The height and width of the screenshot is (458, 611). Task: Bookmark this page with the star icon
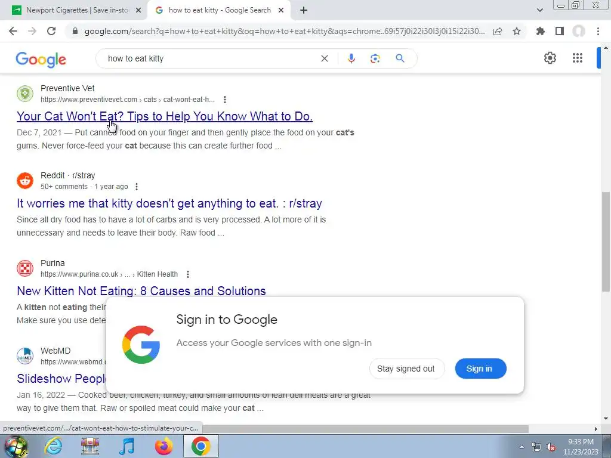[x=517, y=31]
